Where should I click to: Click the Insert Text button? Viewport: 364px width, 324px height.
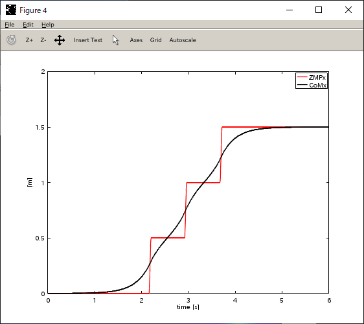[88, 40]
